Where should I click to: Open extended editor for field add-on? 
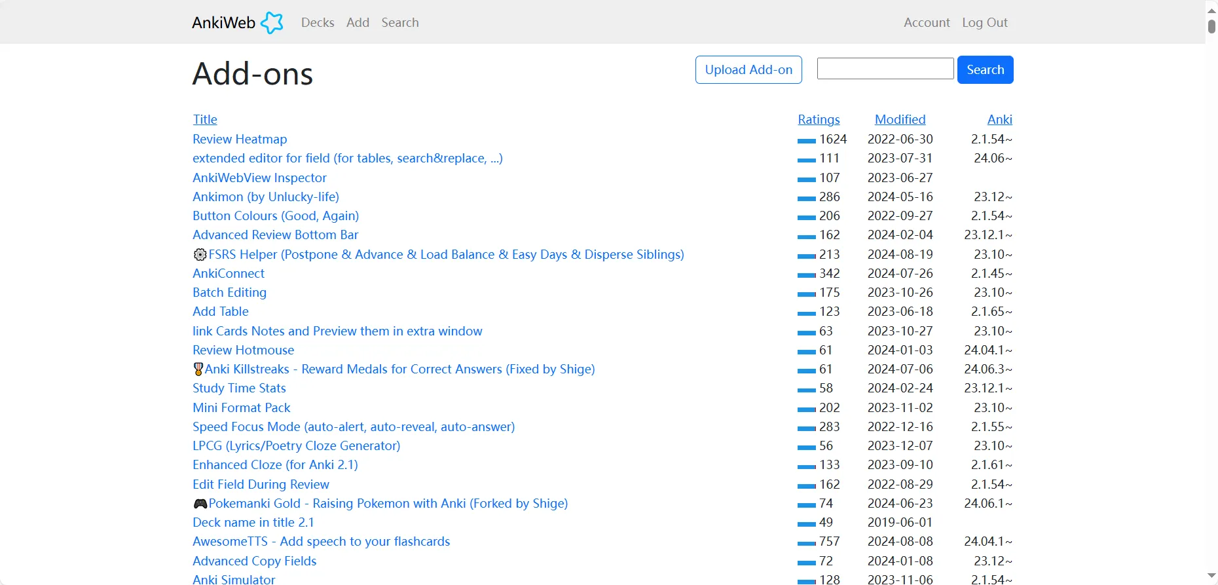click(348, 158)
